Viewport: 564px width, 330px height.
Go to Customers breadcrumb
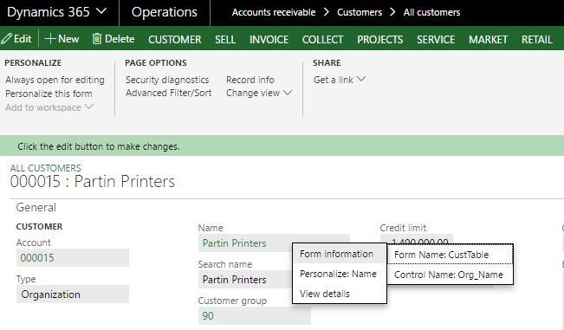coord(360,12)
